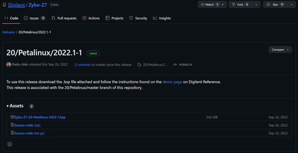Expand the Watch dropdown arrow
Image resolution: width=298 pixels, height=153 pixels.
click(x=223, y=5)
